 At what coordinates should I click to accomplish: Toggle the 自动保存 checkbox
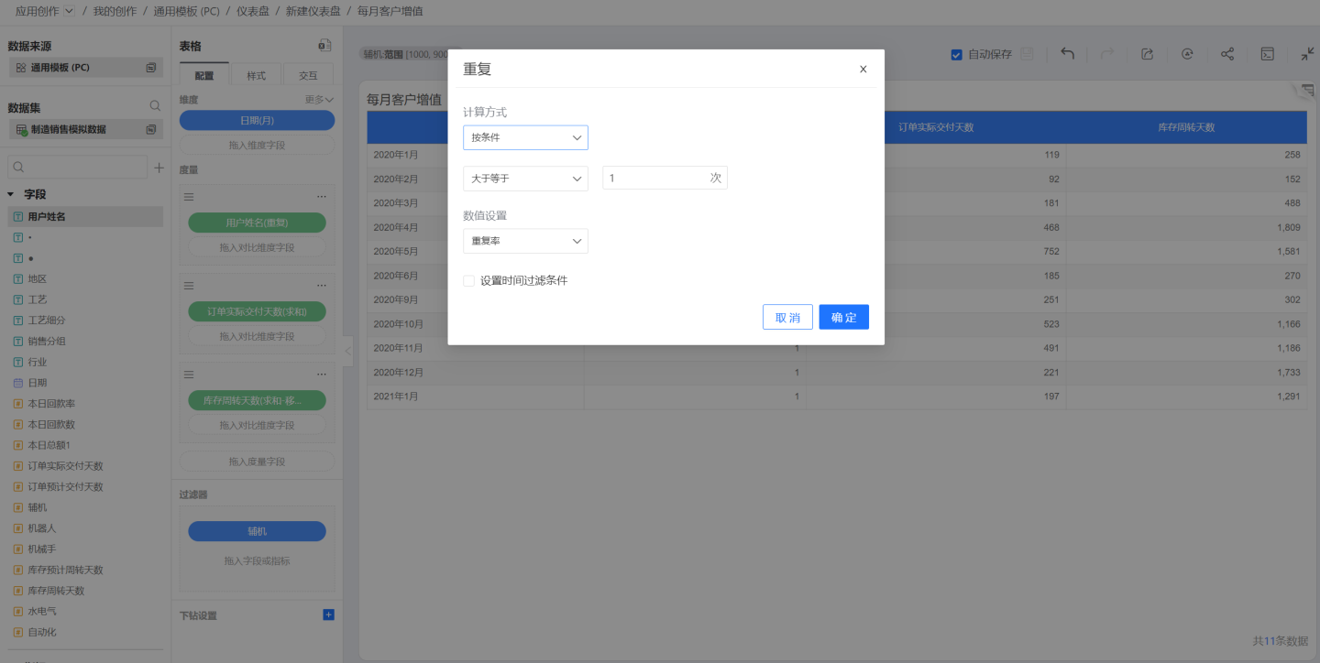point(957,54)
